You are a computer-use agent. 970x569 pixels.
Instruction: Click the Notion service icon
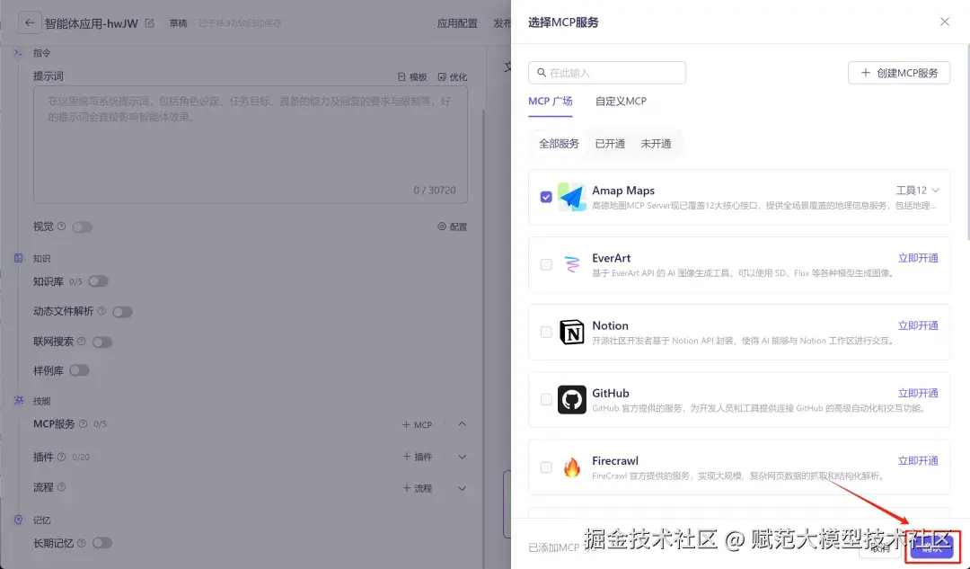tap(572, 332)
